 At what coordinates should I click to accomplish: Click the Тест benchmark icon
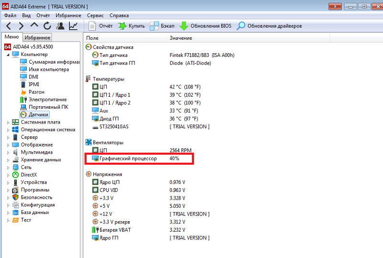(x=15, y=220)
